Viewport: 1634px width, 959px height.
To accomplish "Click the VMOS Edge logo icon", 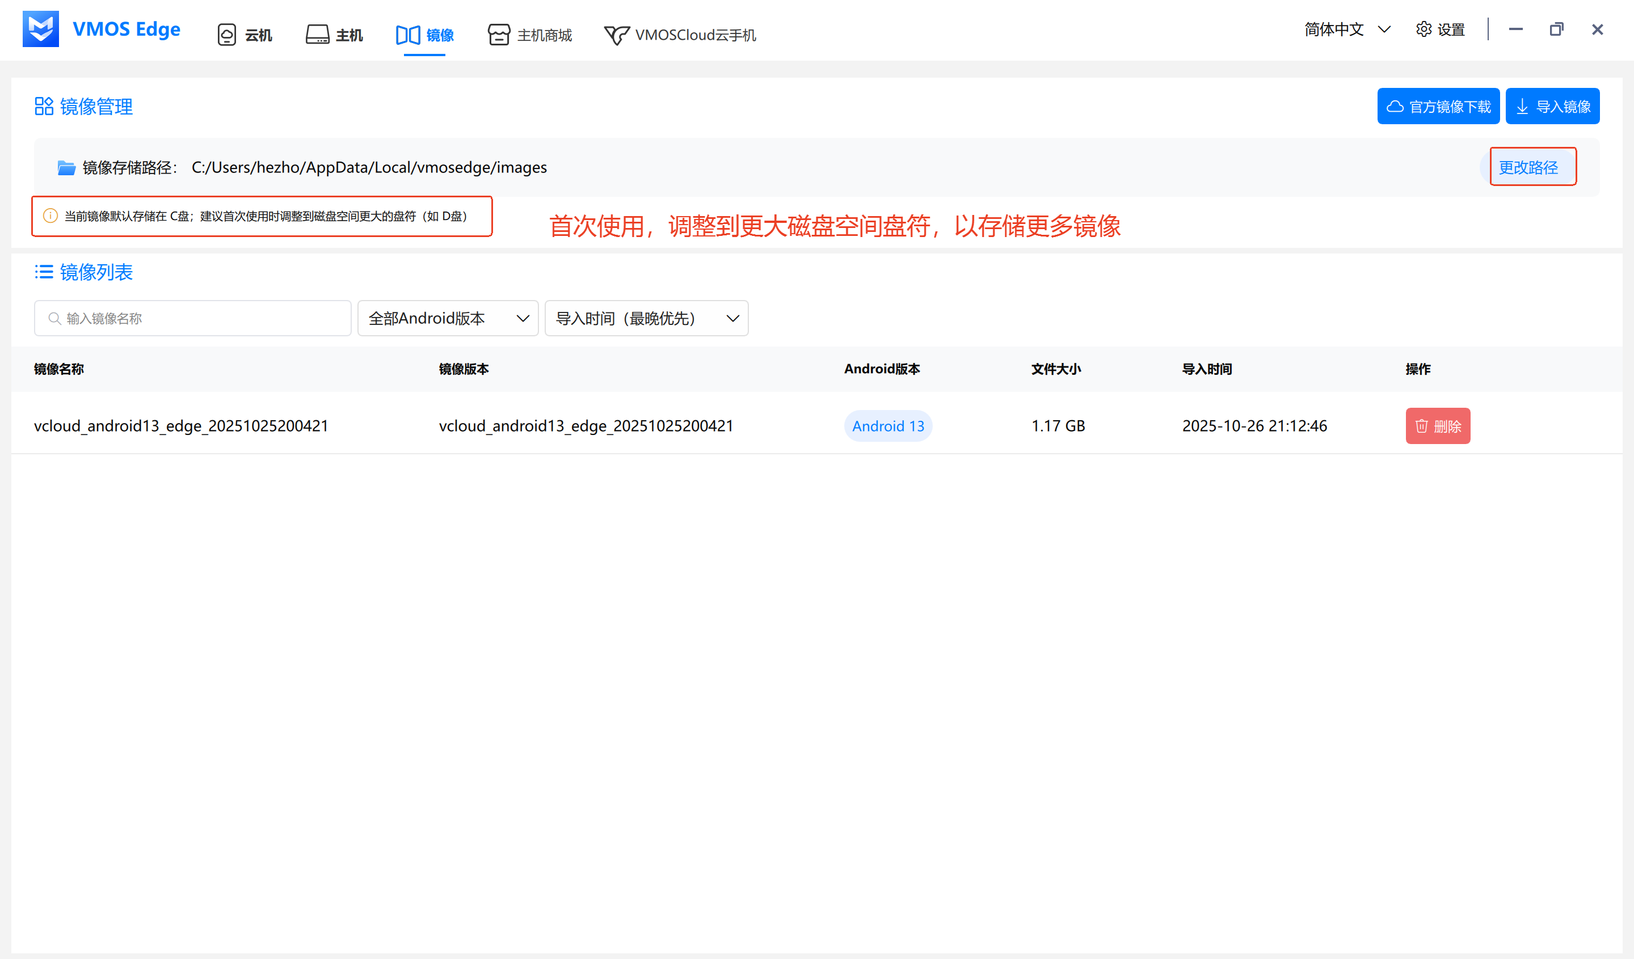I will [40, 29].
